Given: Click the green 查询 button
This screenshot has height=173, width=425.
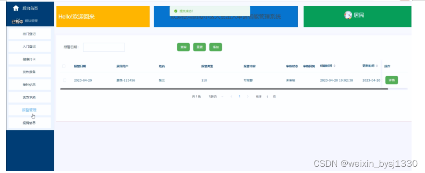Looking at the screenshot, I should (x=183, y=47).
